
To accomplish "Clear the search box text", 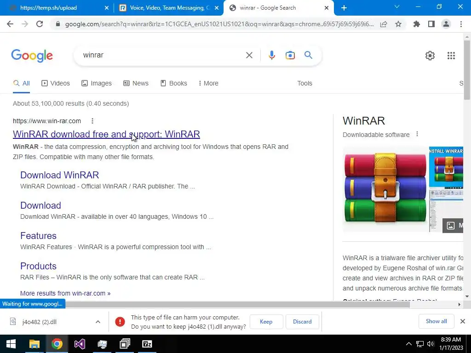I will [x=249, y=55].
